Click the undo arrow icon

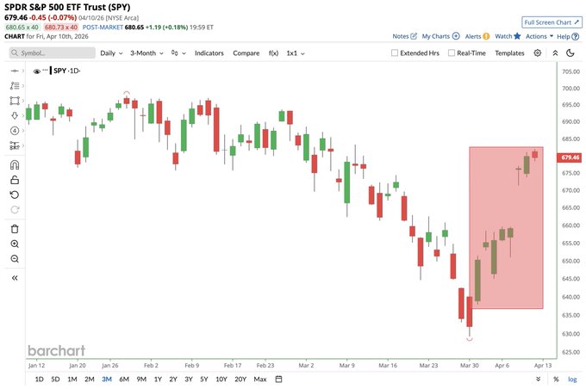15,194
